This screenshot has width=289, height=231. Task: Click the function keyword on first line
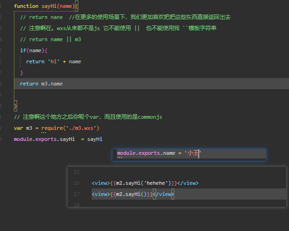pyautogui.click(x=25, y=6)
